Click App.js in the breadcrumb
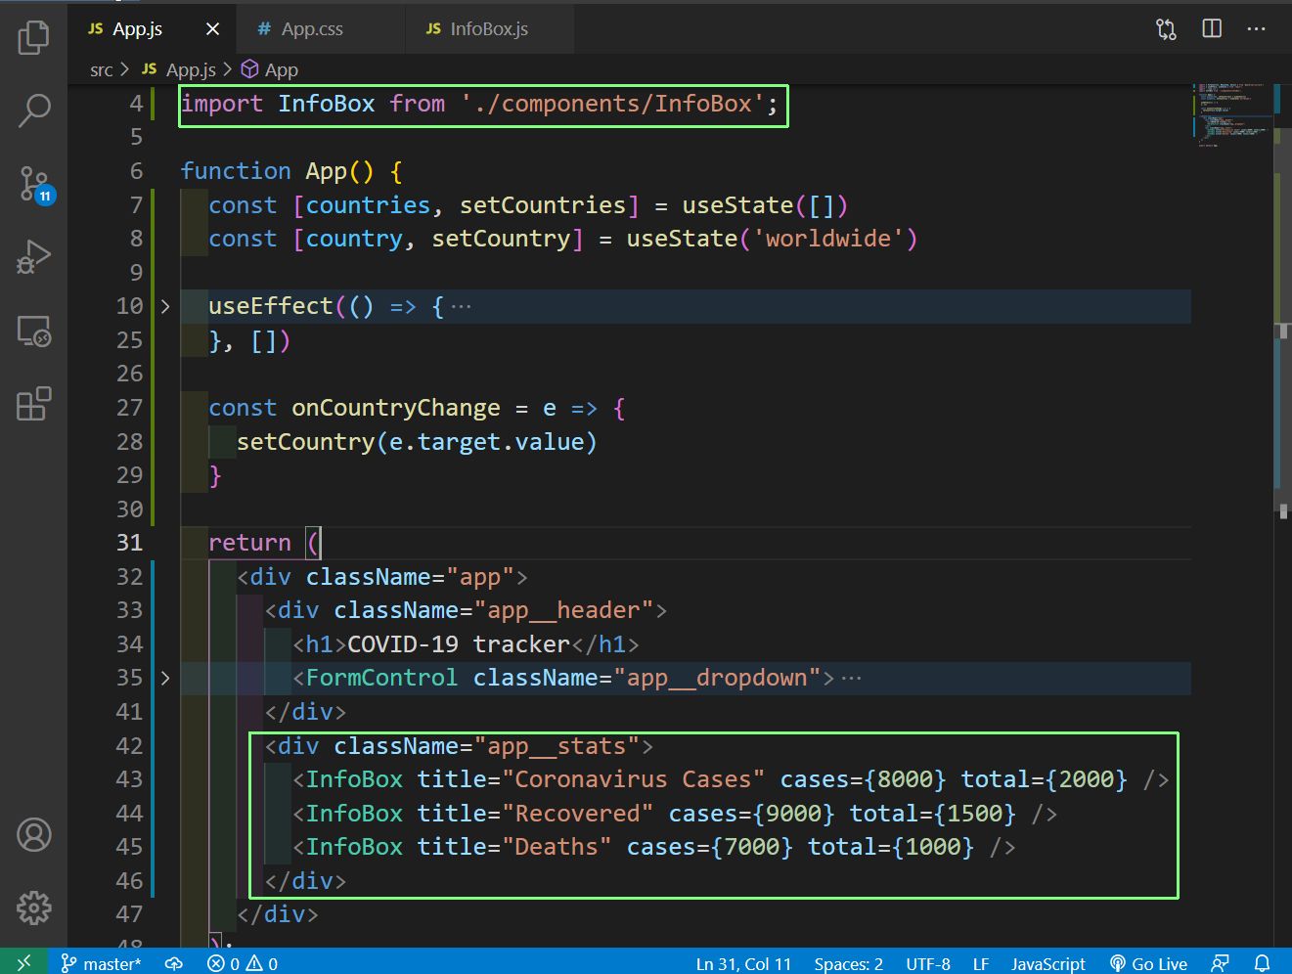Screen dimensions: 1292x974 179,70
